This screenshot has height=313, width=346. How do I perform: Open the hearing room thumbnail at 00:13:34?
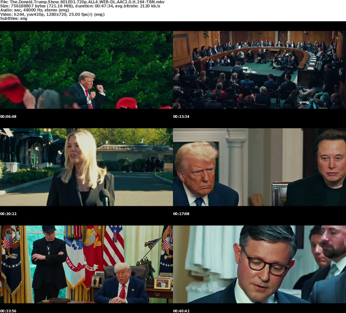click(x=259, y=70)
